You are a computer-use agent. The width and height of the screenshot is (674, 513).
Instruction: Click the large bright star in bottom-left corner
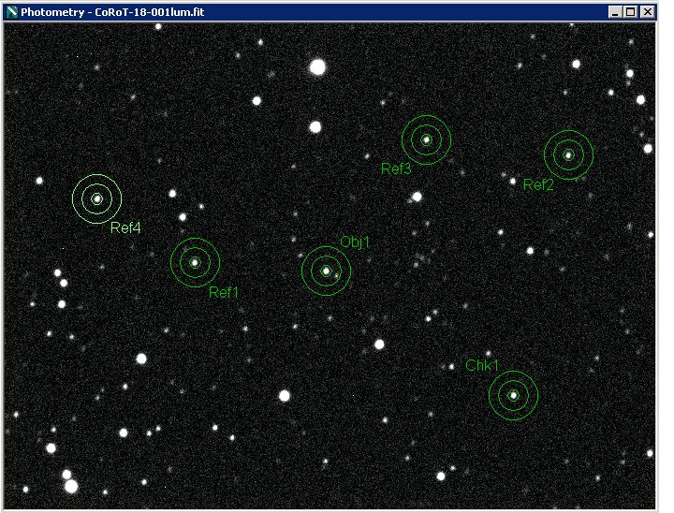[x=71, y=486]
